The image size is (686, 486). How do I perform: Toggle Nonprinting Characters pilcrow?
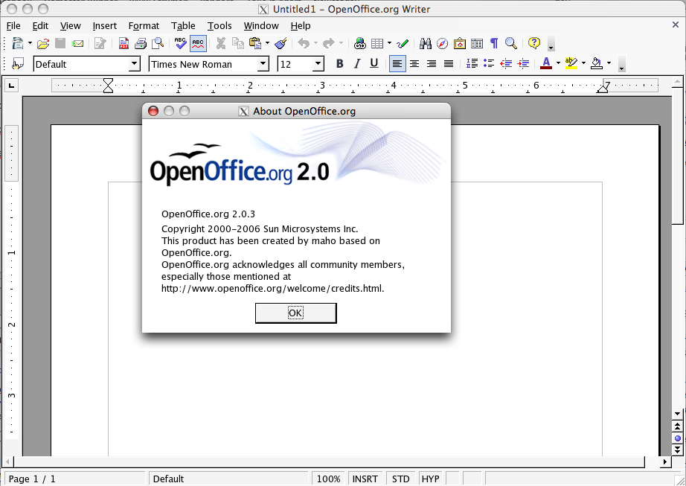coord(494,43)
